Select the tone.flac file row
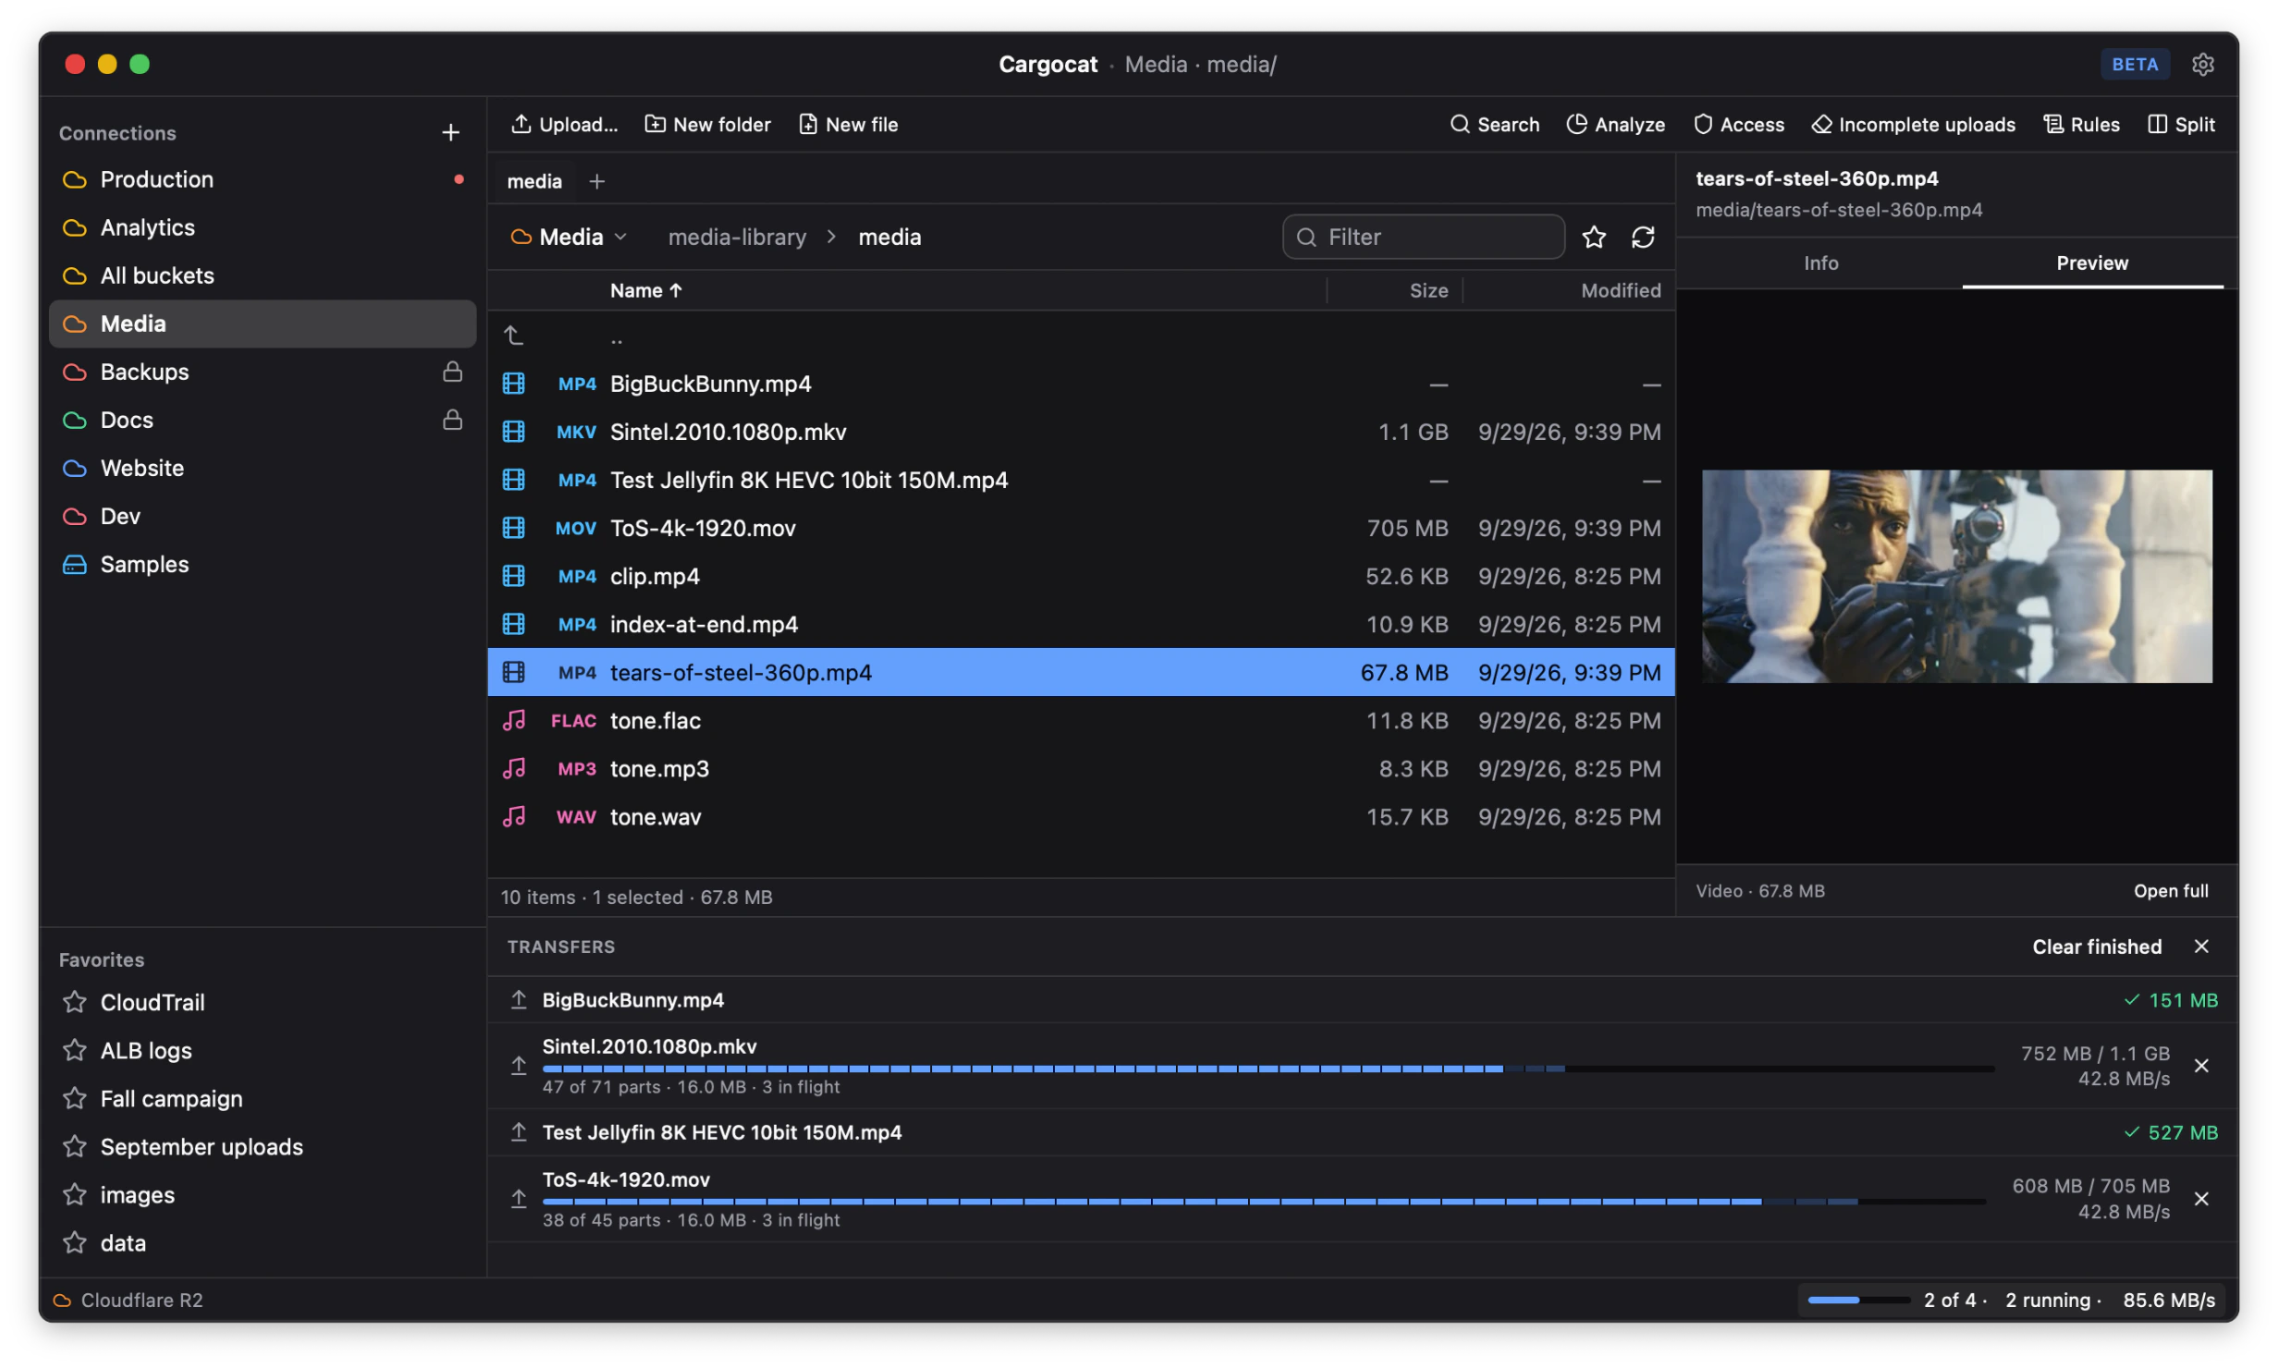 (x=1081, y=721)
